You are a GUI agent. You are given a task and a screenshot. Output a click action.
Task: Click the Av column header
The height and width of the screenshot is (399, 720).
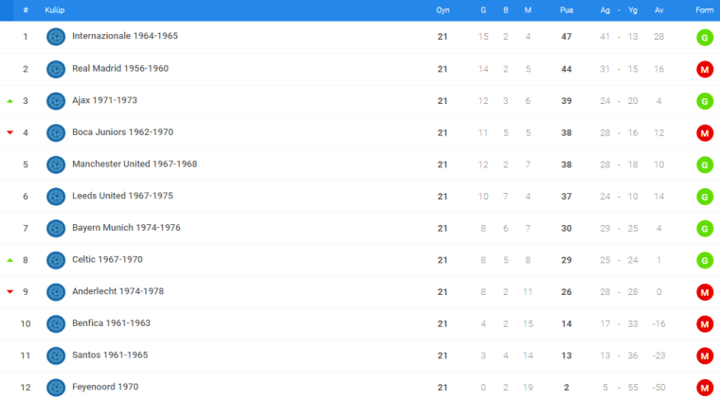pyautogui.click(x=659, y=10)
